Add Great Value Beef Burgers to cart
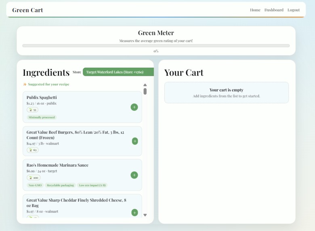 pos(135,141)
